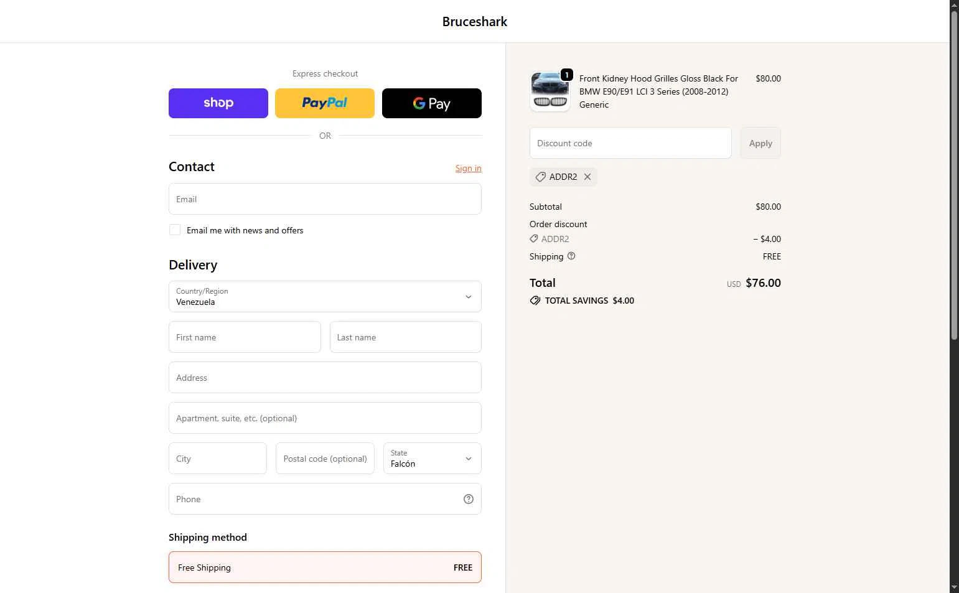Click the Subtotal $80.00 value
This screenshot has width=959, height=593.
(x=768, y=207)
